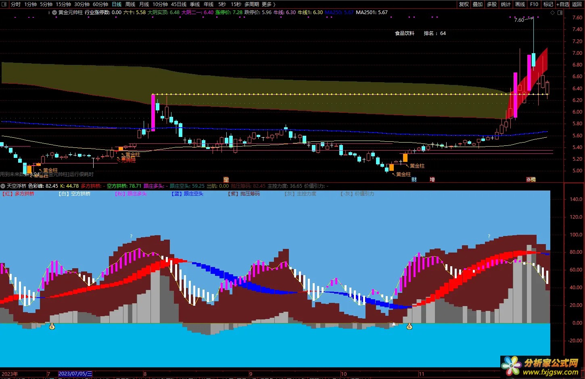Click the 行业涨停数 value in the indicator header

[103, 12]
